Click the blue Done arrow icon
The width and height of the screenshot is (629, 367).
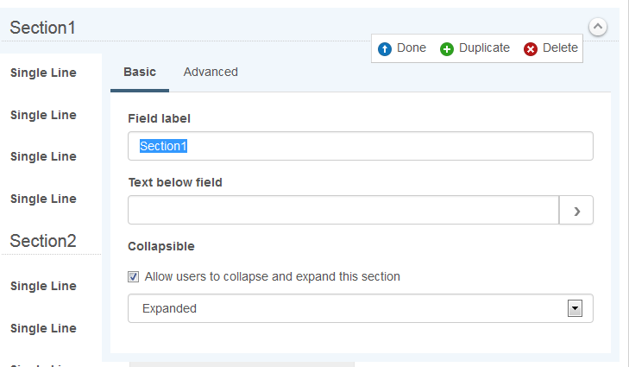pyautogui.click(x=385, y=49)
